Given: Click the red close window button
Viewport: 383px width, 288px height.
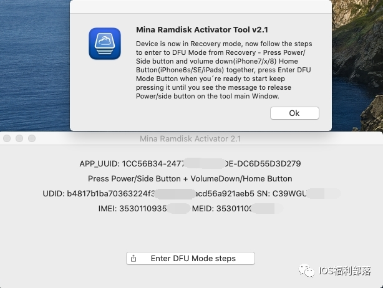Looking at the screenshot, I should click(7, 138).
